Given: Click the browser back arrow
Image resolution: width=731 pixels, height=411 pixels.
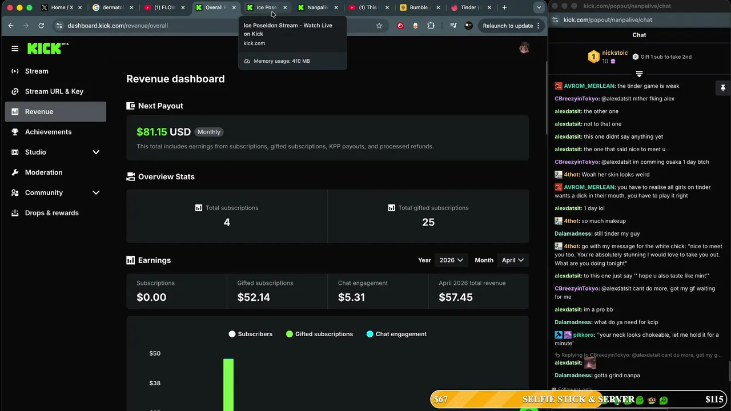Looking at the screenshot, I should 11,26.
